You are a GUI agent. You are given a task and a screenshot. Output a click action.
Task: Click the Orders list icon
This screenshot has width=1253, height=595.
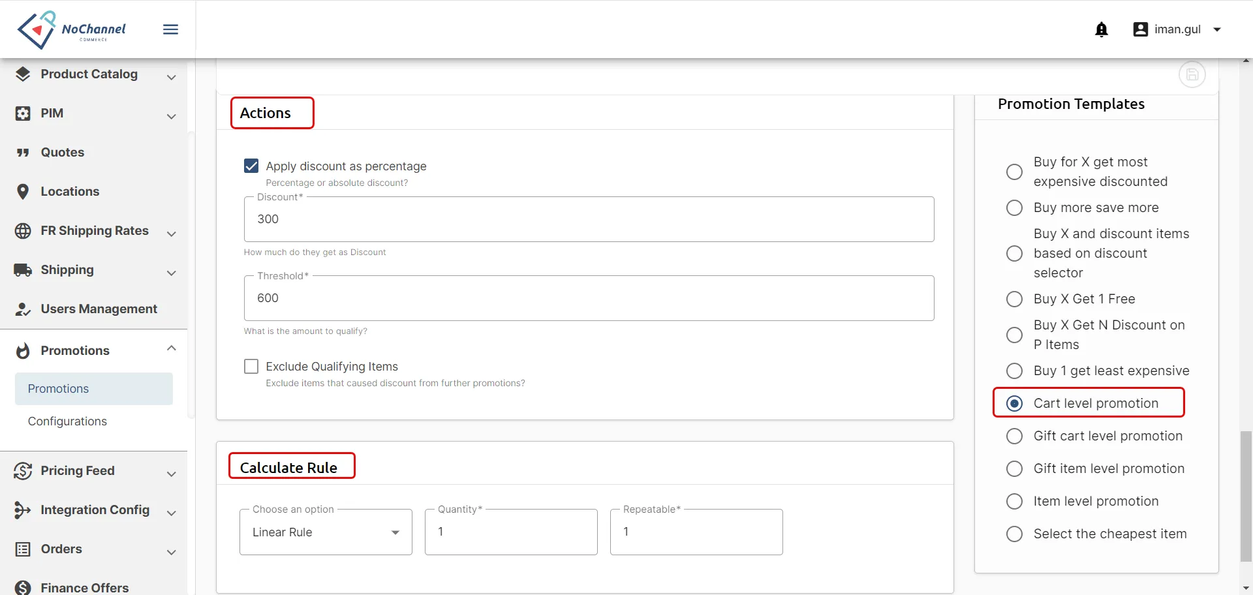tap(23, 549)
